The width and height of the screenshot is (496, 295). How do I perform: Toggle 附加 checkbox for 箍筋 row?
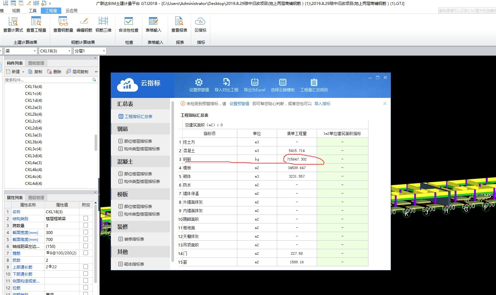[x=86, y=253]
